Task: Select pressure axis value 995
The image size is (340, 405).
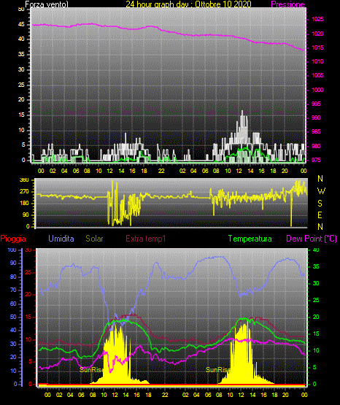Action: click(316, 104)
